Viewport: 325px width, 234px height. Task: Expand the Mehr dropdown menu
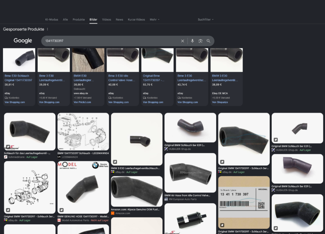[155, 19]
